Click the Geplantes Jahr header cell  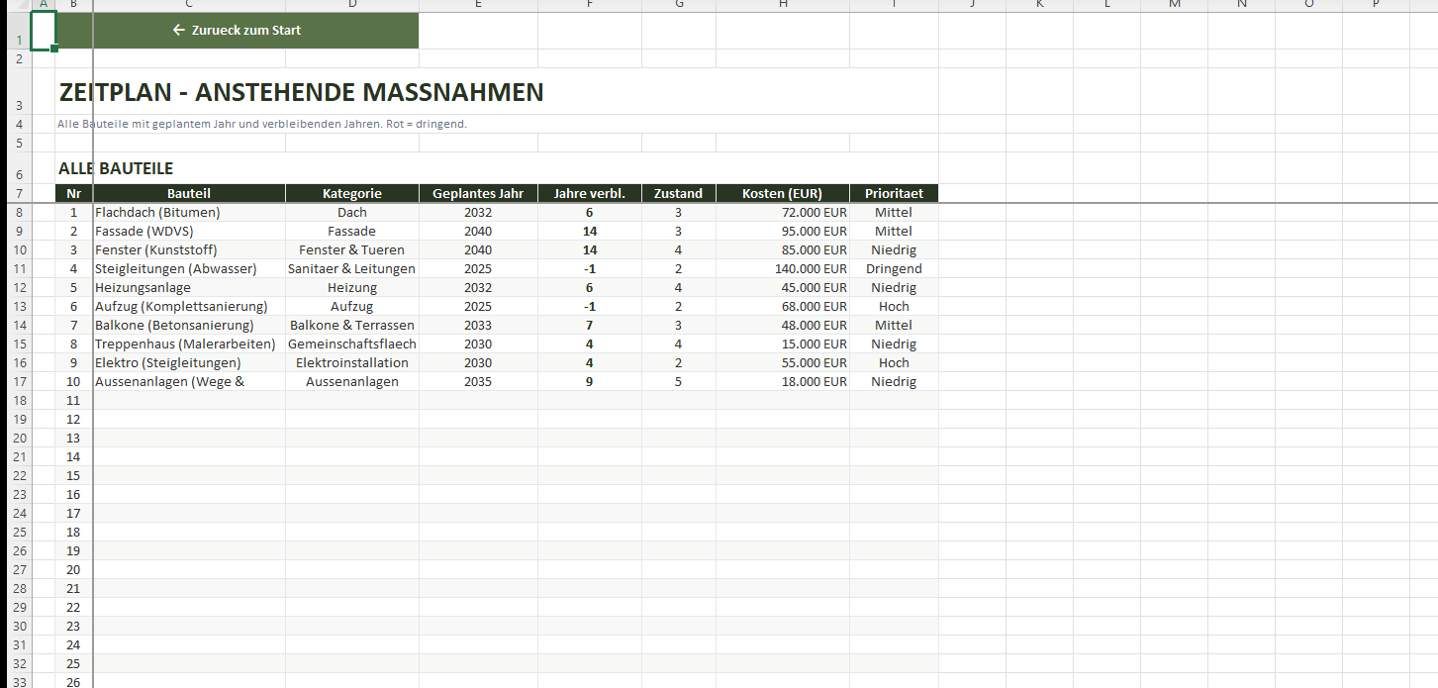[x=478, y=194]
